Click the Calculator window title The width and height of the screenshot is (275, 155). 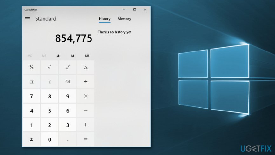[31, 10]
